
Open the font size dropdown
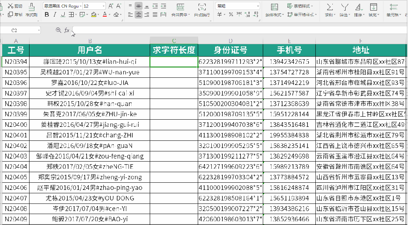tap(104, 6)
